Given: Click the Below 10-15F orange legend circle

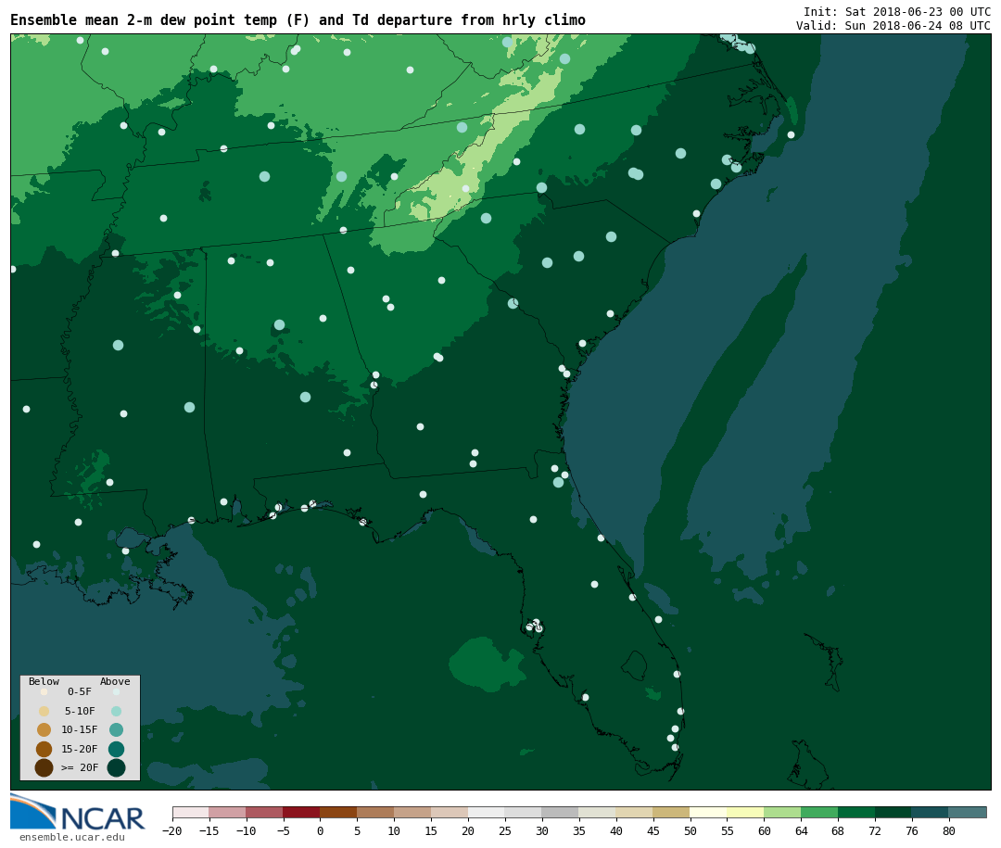Looking at the screenshot, I should [x=44, y=730].
